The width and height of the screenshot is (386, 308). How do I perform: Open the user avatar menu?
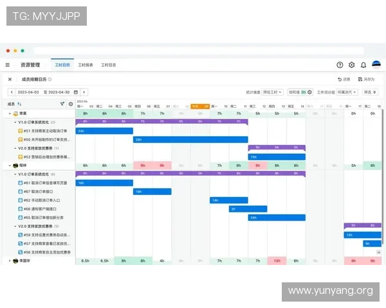coord(376,65)
